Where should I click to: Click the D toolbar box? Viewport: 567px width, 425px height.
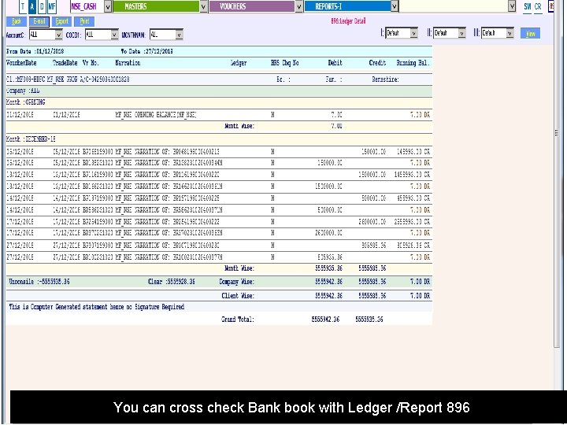pos(42,6)
